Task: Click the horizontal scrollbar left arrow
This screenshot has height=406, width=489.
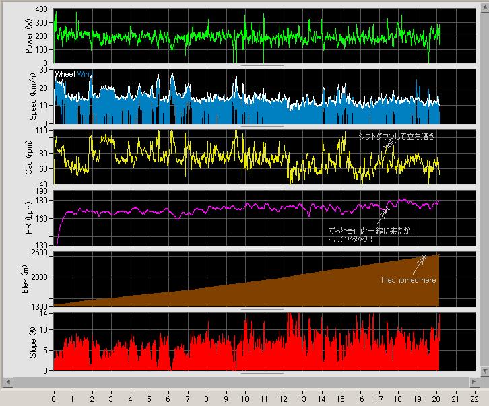Action: [5, 382]
